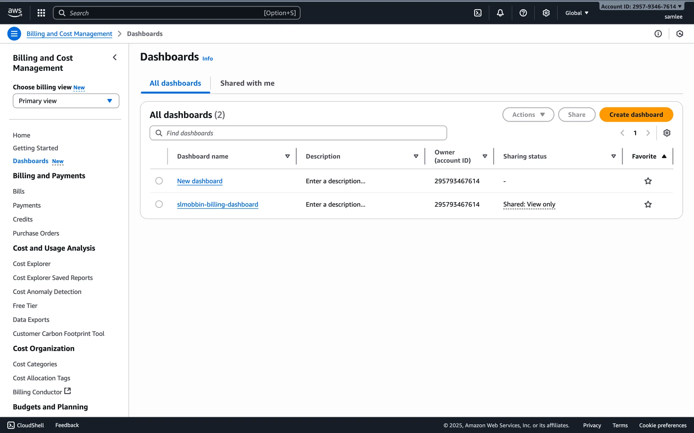Screen dimensions: 694x433
Task: Select the New dashboard radio button
Action: (159, 181)
